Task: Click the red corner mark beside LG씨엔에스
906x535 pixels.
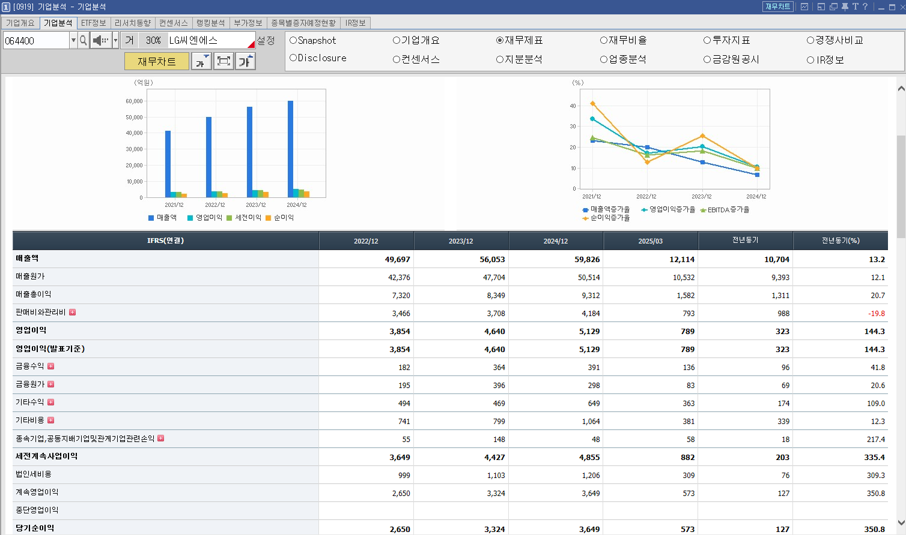Action: coord(252,45)
